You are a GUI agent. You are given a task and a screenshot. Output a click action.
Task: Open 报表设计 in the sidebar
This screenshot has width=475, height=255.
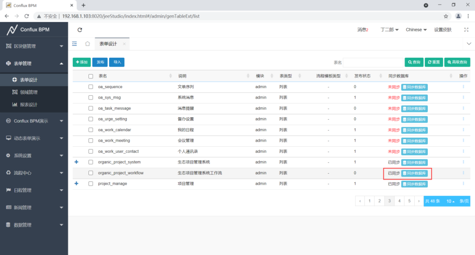34,105
